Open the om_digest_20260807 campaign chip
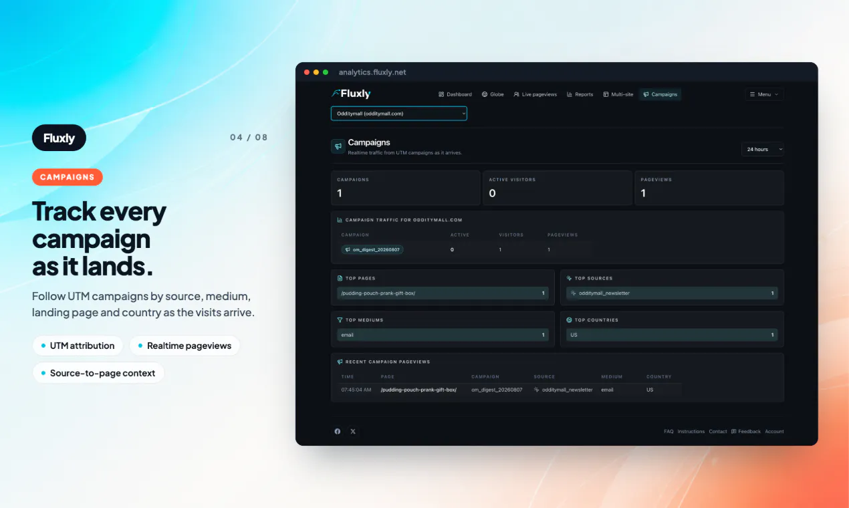Image resolution: width=849 pixels, height=508 pixels. pyautogui.click(x=372, y=249)
